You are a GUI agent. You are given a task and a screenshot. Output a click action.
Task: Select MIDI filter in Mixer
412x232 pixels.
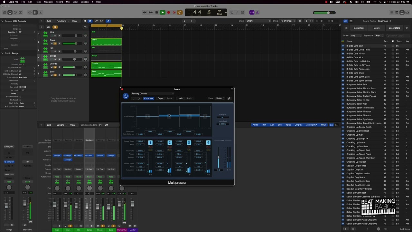pos(323,125)
